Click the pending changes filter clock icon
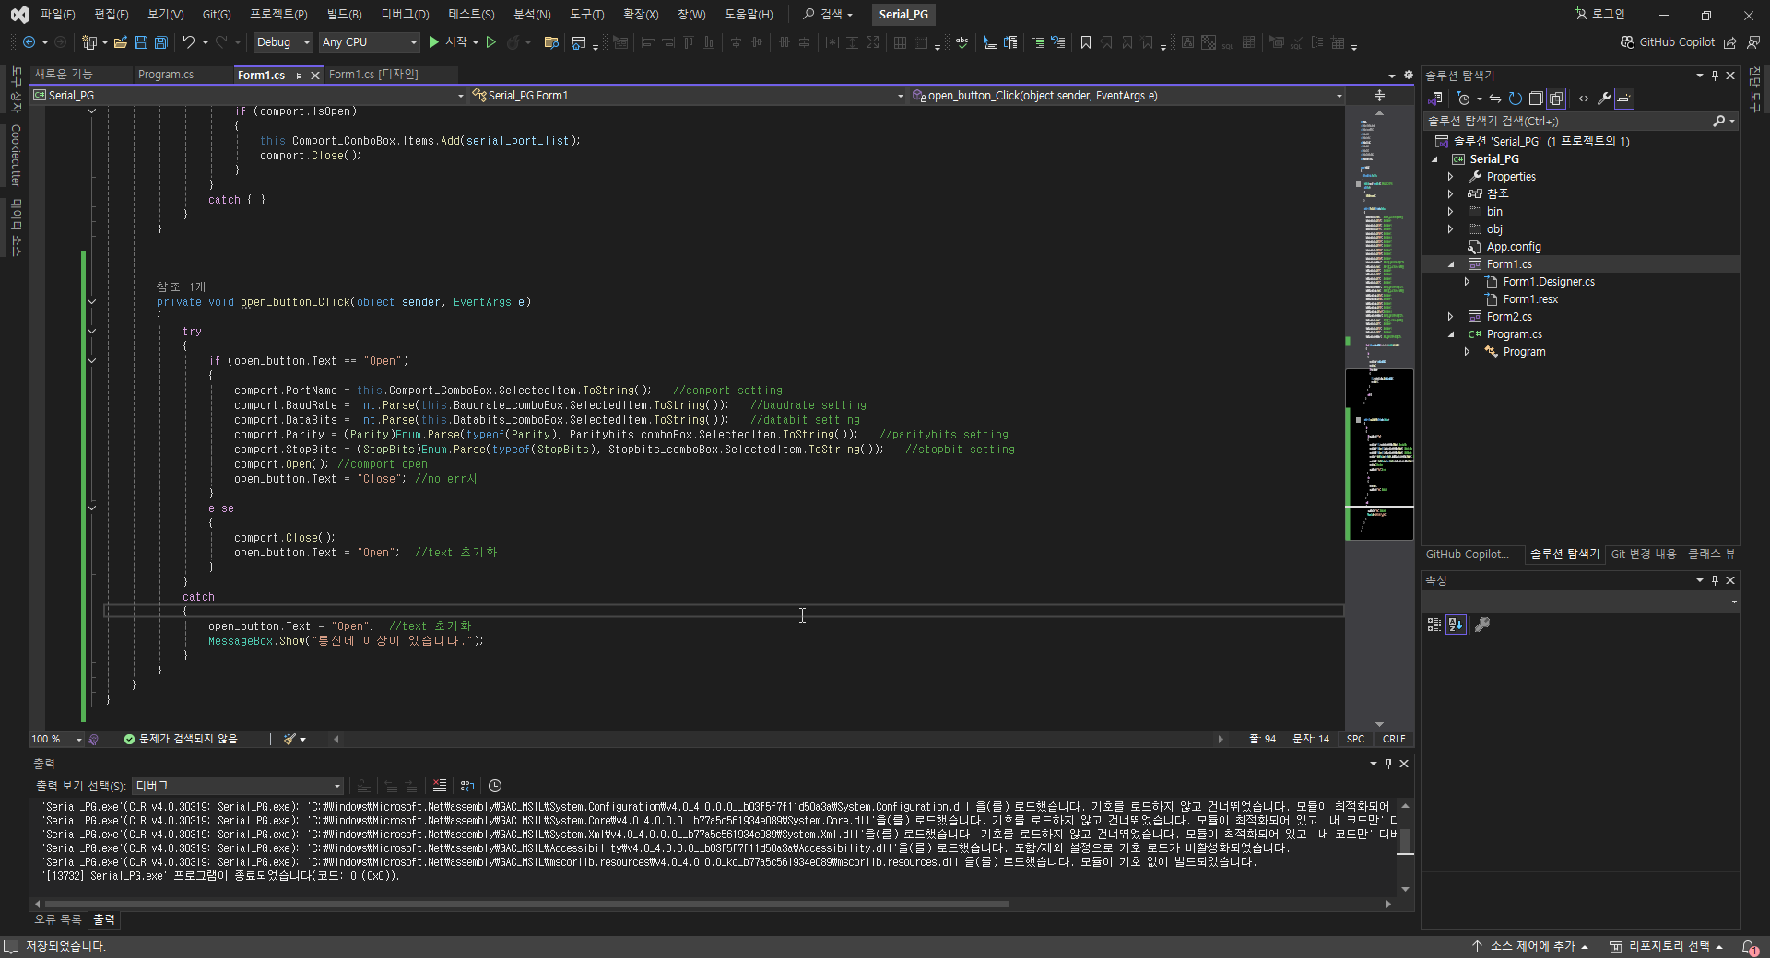 click(x=1464, y=99)
